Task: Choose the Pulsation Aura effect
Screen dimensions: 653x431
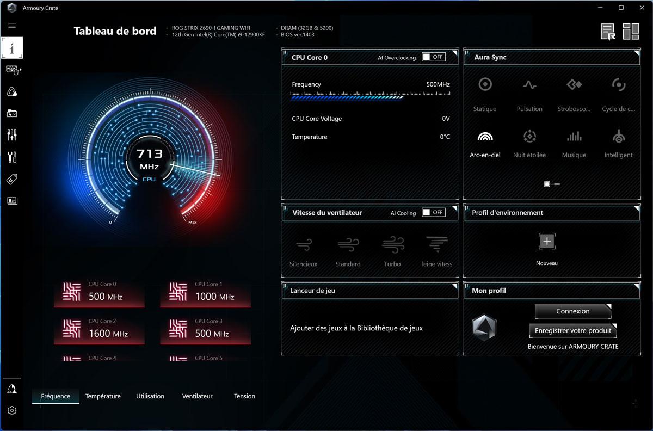Action: (x=529, y=94)
